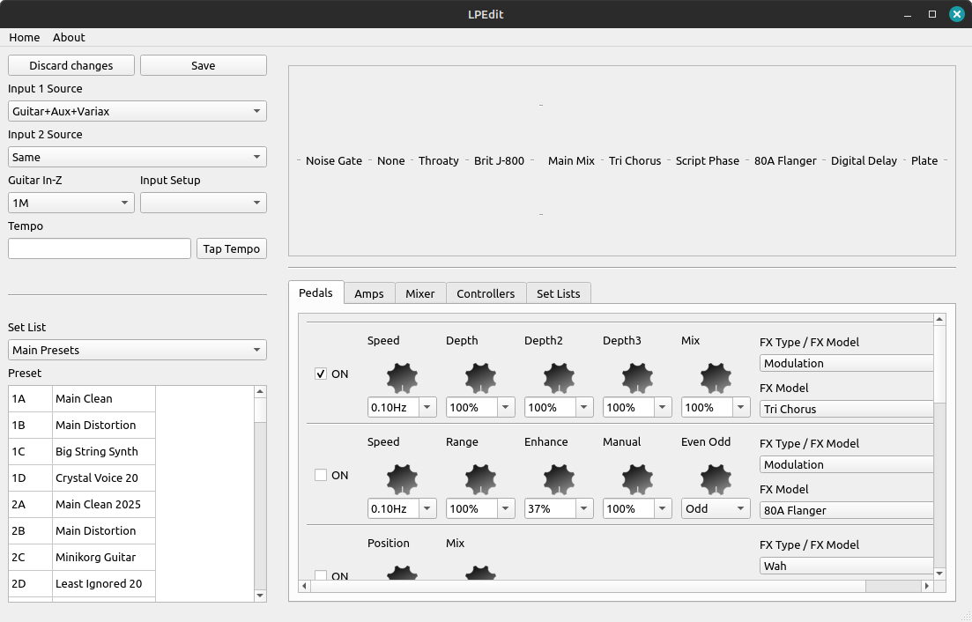This screenshot has width=972, height=622.
Task: Click the Tri Chorus Speed knob
Action: (402, 378)
